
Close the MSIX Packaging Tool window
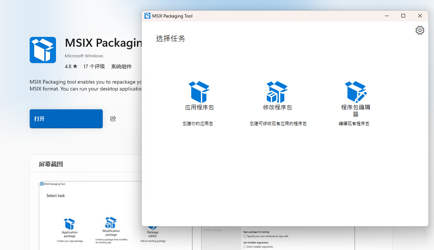coord(420,16)
